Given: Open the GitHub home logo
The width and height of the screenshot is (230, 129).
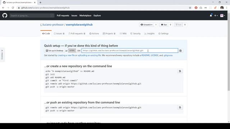Looking at the screenshot, I should coord(5,15).
